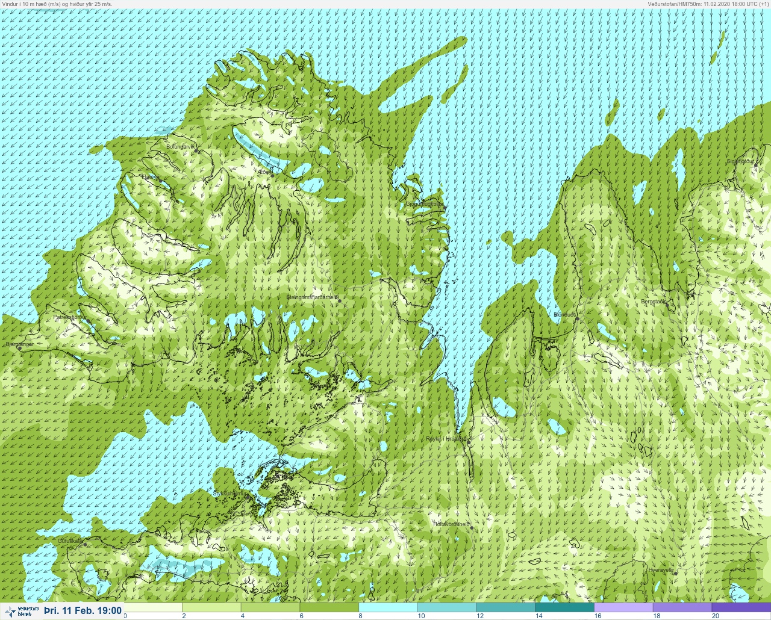
Task: Select the 4–6 m/s legend color
Action: [x=272, y=607]
